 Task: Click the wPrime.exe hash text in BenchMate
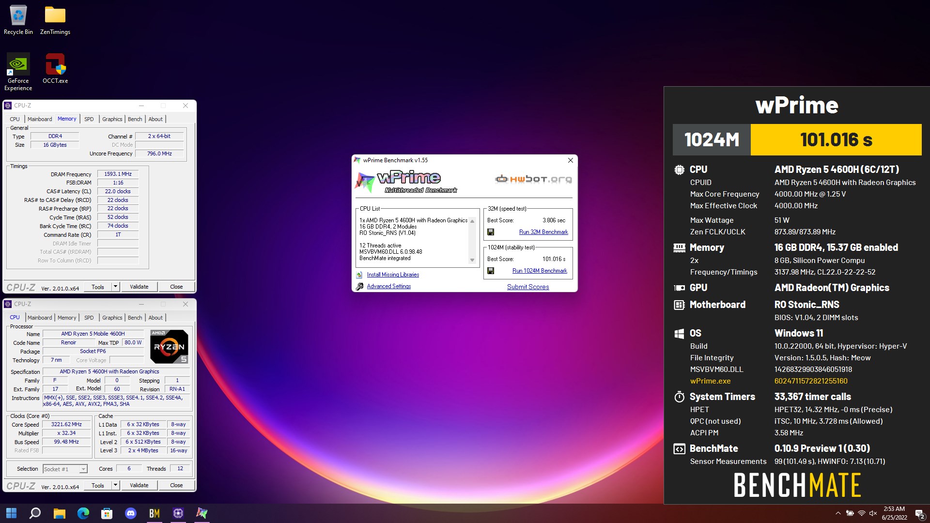click(811, 381)
